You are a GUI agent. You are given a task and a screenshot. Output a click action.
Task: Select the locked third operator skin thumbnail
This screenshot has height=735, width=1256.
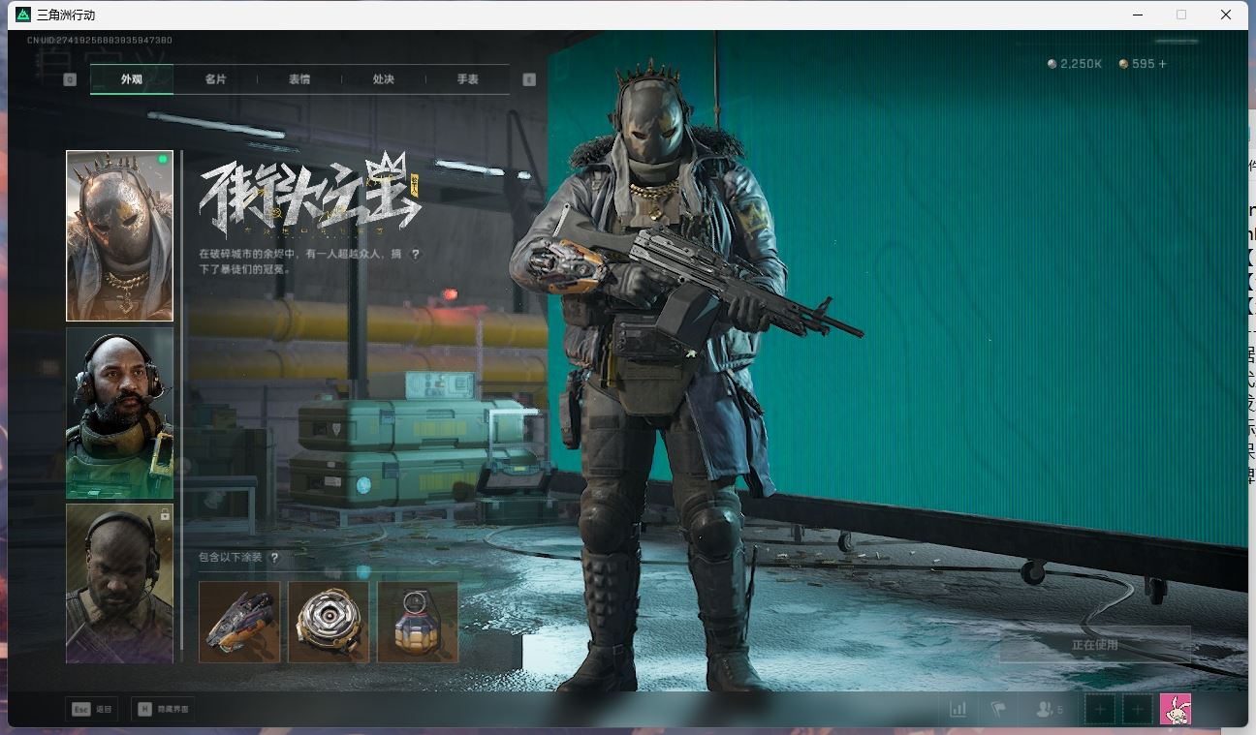coord(119,583)
